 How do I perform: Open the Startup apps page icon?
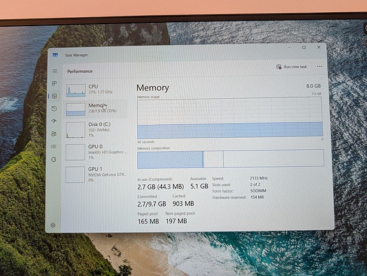coord(54,121)
